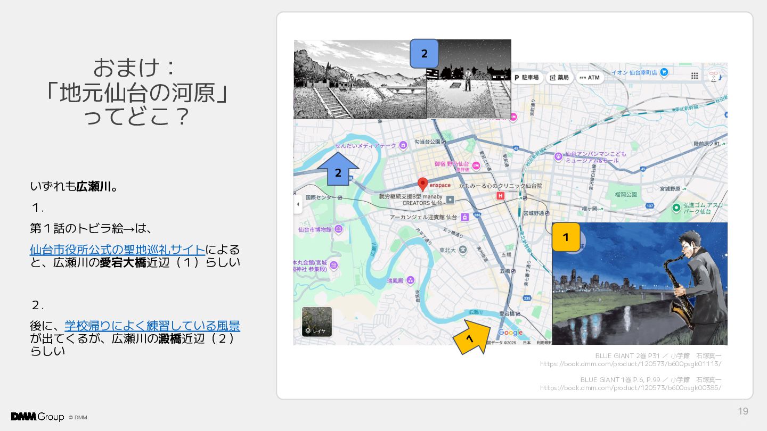Viewport: 767px width, 431px height.
Task: Click the 陸前原ノ町 JR station icon
Action: click(724, 144)
